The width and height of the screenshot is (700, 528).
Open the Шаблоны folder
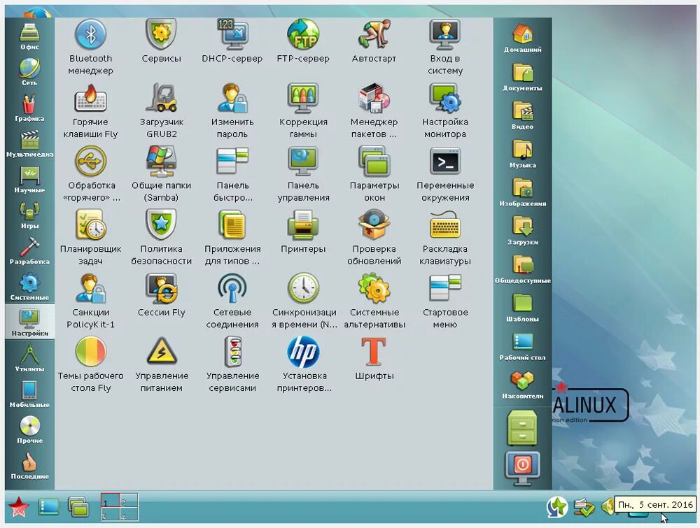pyautogui.click(x=522, y=307)
